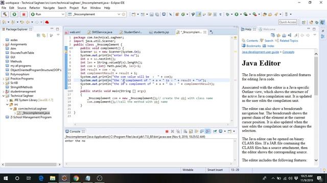Click the red hat icon in the toolbar
327x183 pixels.
point(47,22)
